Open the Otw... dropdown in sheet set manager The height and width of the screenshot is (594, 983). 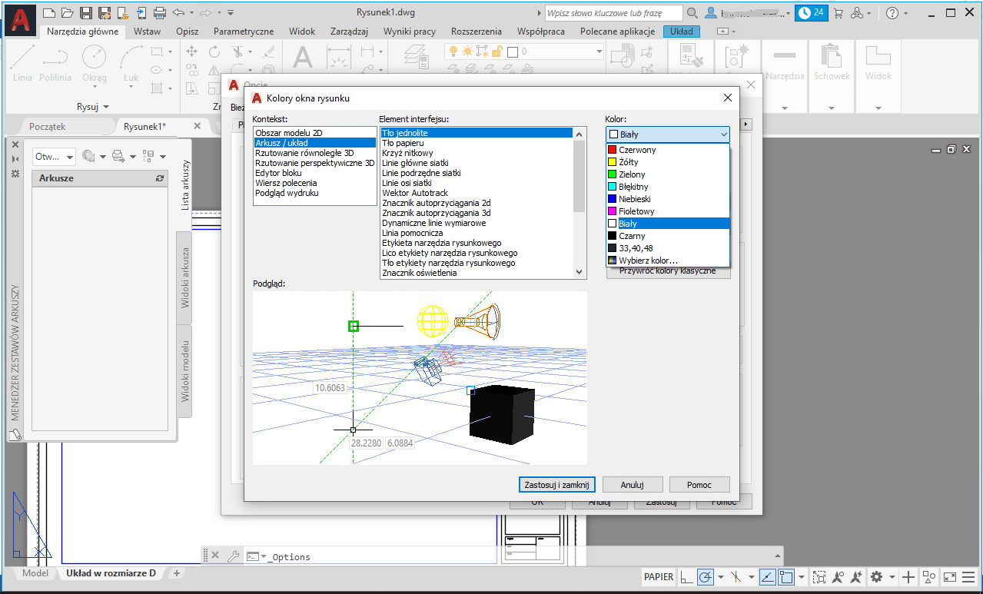coord(54,156)
